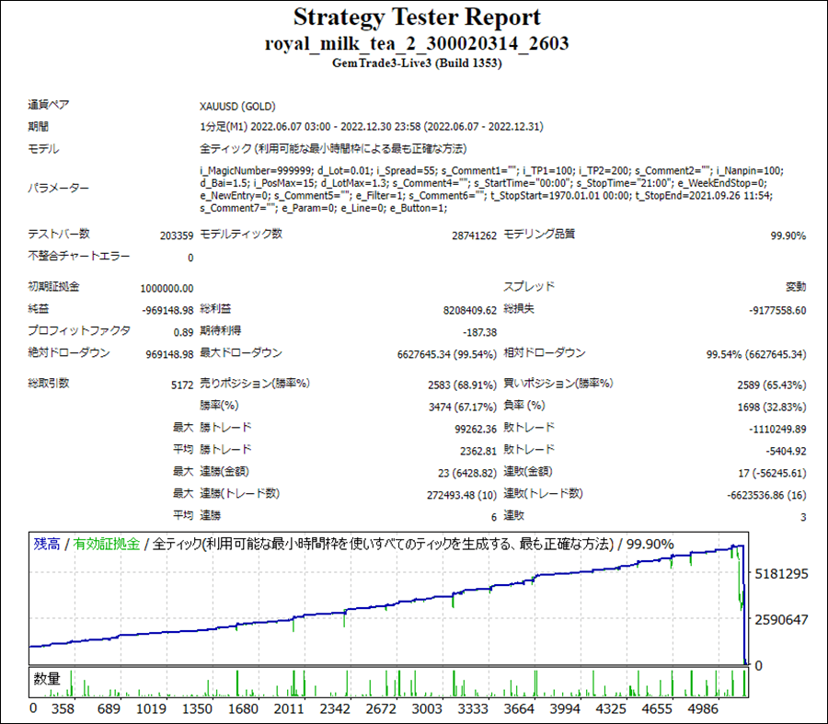828x724 pixels.
Task: Select the 1000000.00 initial deposit value
Action: click(x=161, y=288)
